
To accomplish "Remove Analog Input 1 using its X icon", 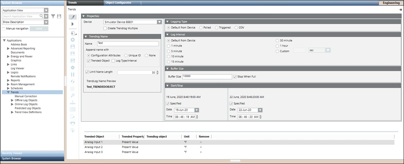I will (201, 142).
